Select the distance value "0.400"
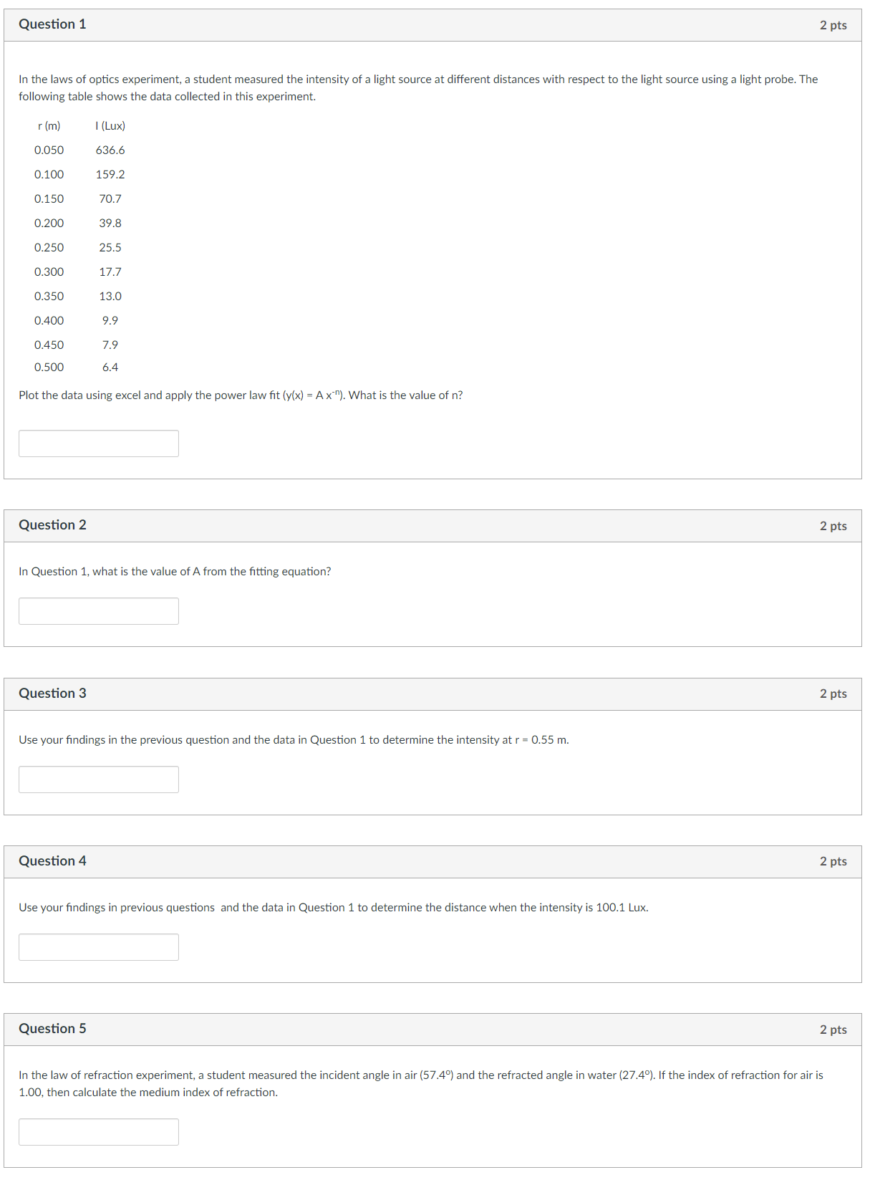This screenshot has width=870, height=1180. 49,321
